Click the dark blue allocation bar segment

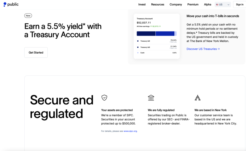146,34
